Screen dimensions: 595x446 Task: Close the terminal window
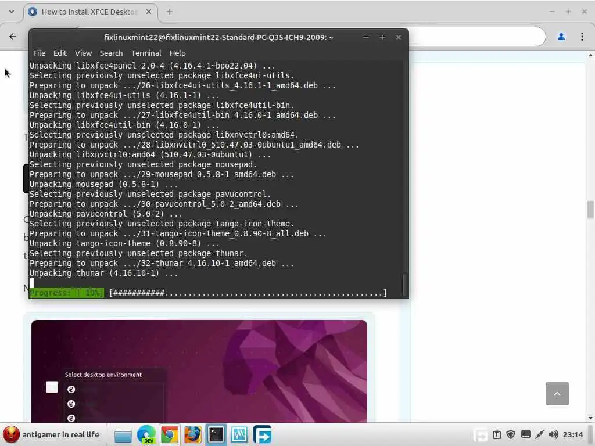point(399,37)
